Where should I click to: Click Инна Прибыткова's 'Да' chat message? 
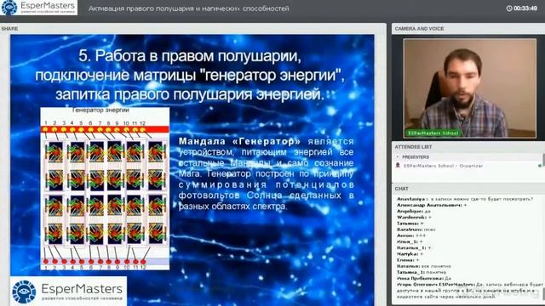point(424,278)
